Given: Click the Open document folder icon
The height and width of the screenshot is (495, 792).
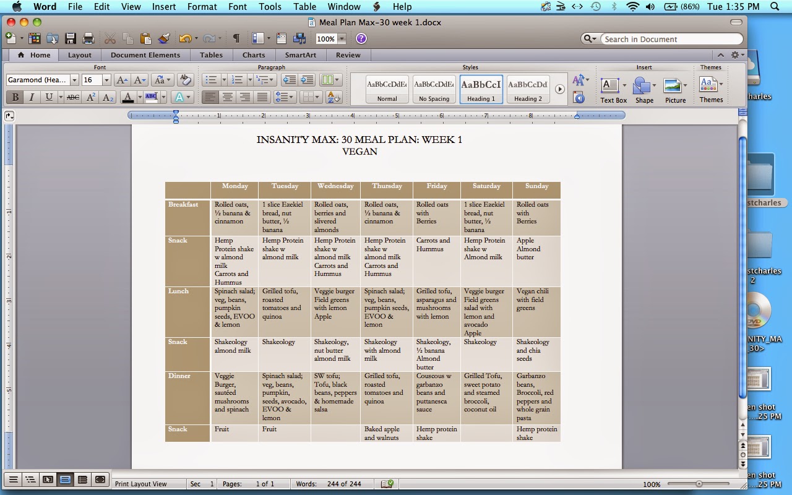Looking at the screenshot, I should pyautogui.click(x=52, y=38).
